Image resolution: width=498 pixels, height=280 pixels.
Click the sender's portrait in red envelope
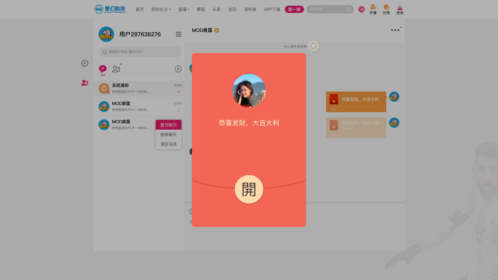[x=249, y=91]
